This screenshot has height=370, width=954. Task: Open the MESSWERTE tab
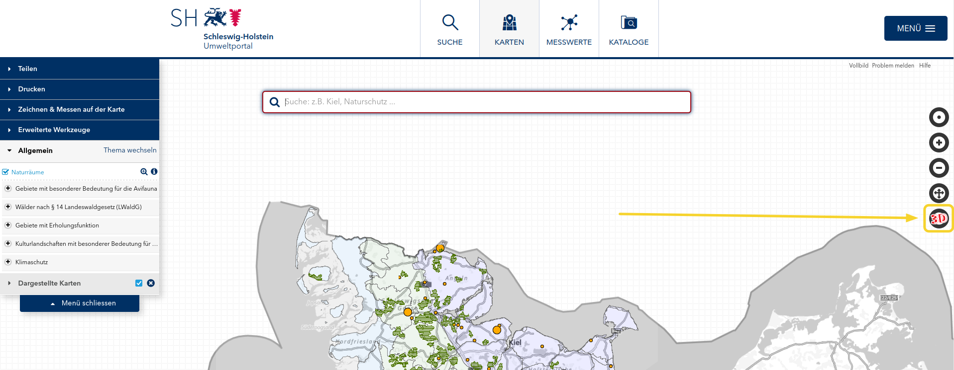click(x=569, y=29)
